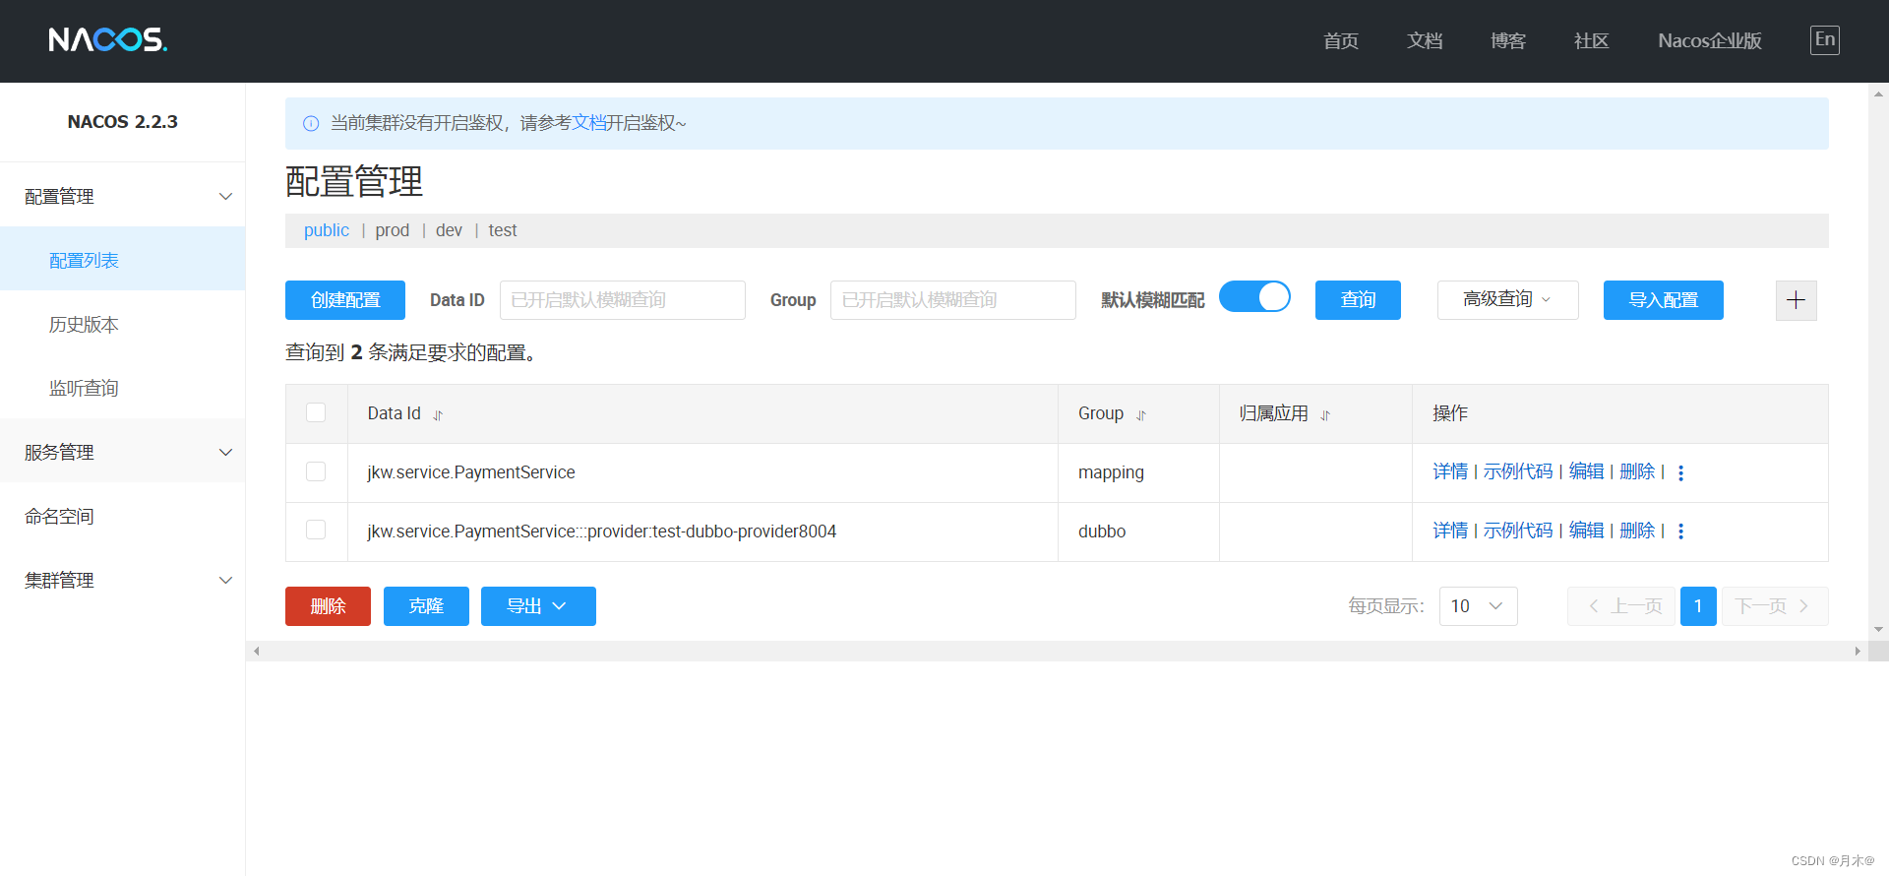
Task: Toggle the 默认模糊匹配 switch
Action: click(x=1254, y=296)
